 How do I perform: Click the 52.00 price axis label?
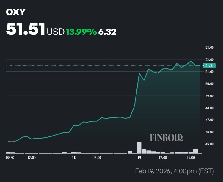210,60
